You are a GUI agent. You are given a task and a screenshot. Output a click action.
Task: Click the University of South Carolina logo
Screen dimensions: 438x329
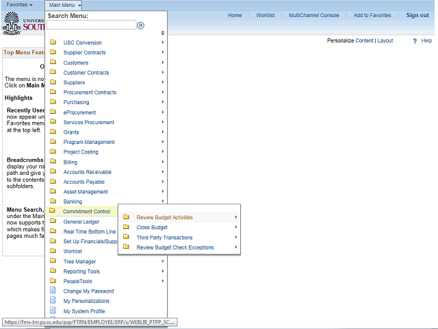pyautogui.click(x=23, y=23)
